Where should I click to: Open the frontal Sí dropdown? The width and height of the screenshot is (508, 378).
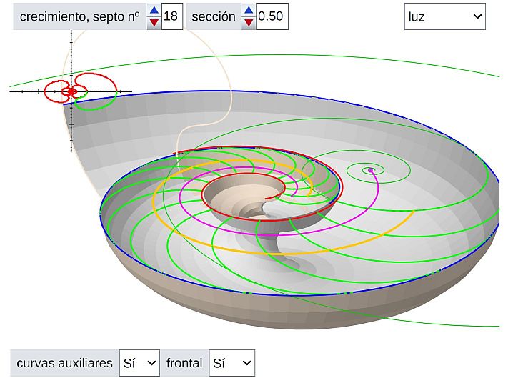click(232, 363)
